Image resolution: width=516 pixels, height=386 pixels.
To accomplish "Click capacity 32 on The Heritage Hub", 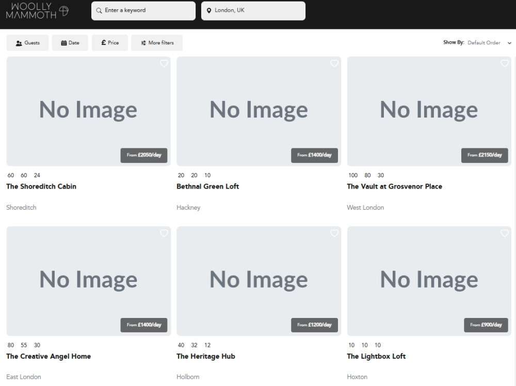I will pos(194,345).
